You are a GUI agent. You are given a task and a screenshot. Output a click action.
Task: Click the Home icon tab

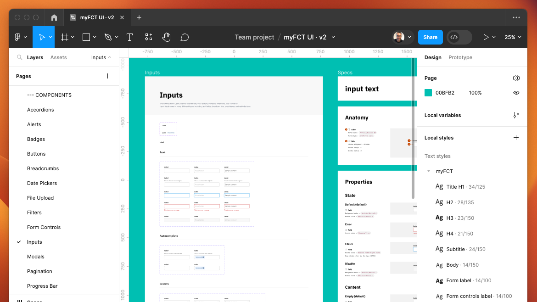coord(54,17)
